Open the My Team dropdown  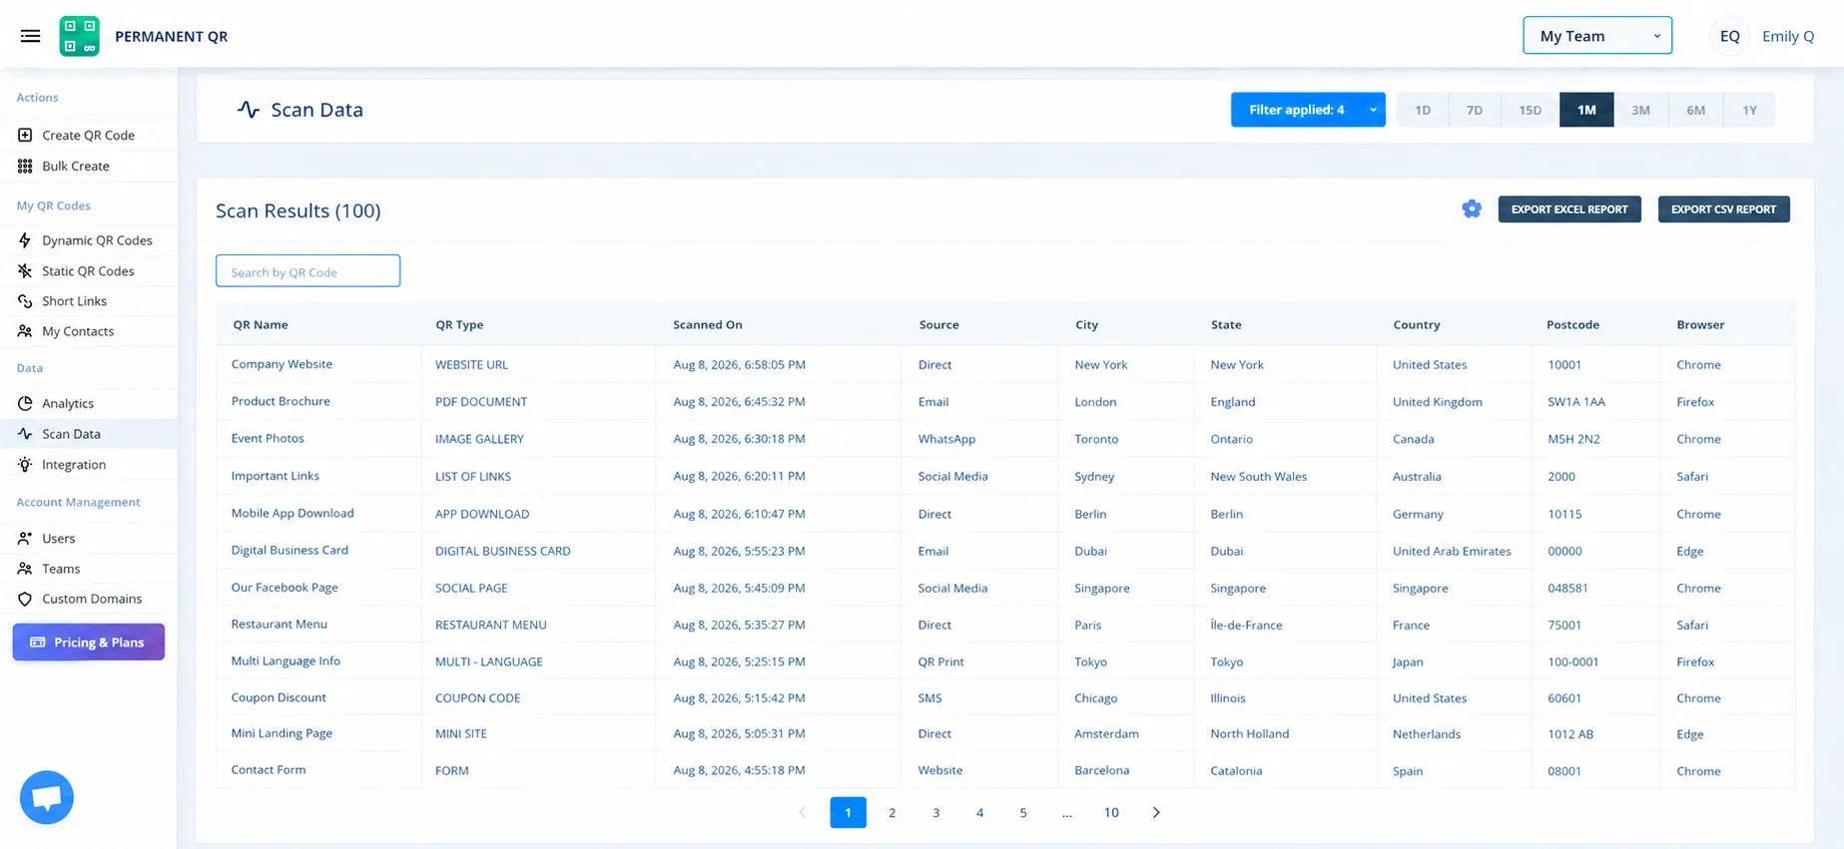[1597, 36]
